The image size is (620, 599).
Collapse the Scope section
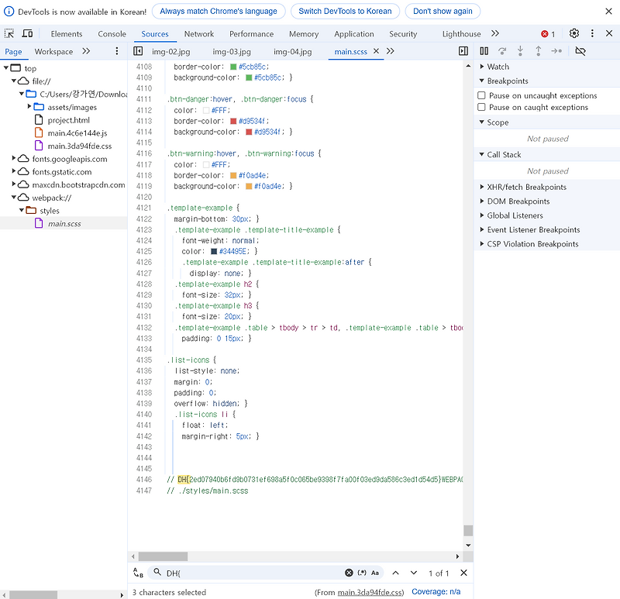click(x=481, y=122)
